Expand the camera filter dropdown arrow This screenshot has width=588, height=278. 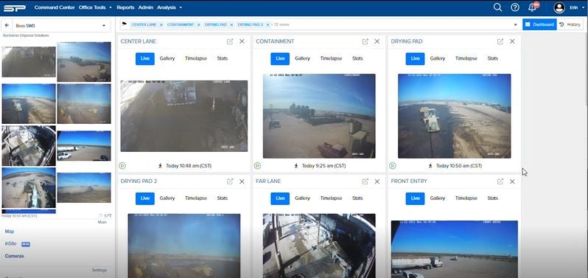515,25
